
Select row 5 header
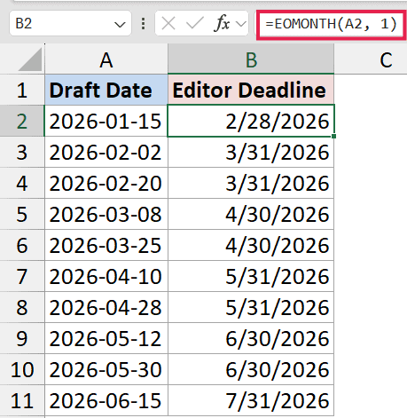pyautogui.click(x=22, y=214)
